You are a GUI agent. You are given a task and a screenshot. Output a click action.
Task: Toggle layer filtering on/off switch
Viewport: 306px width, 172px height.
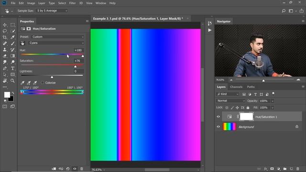tap(273, 94)
